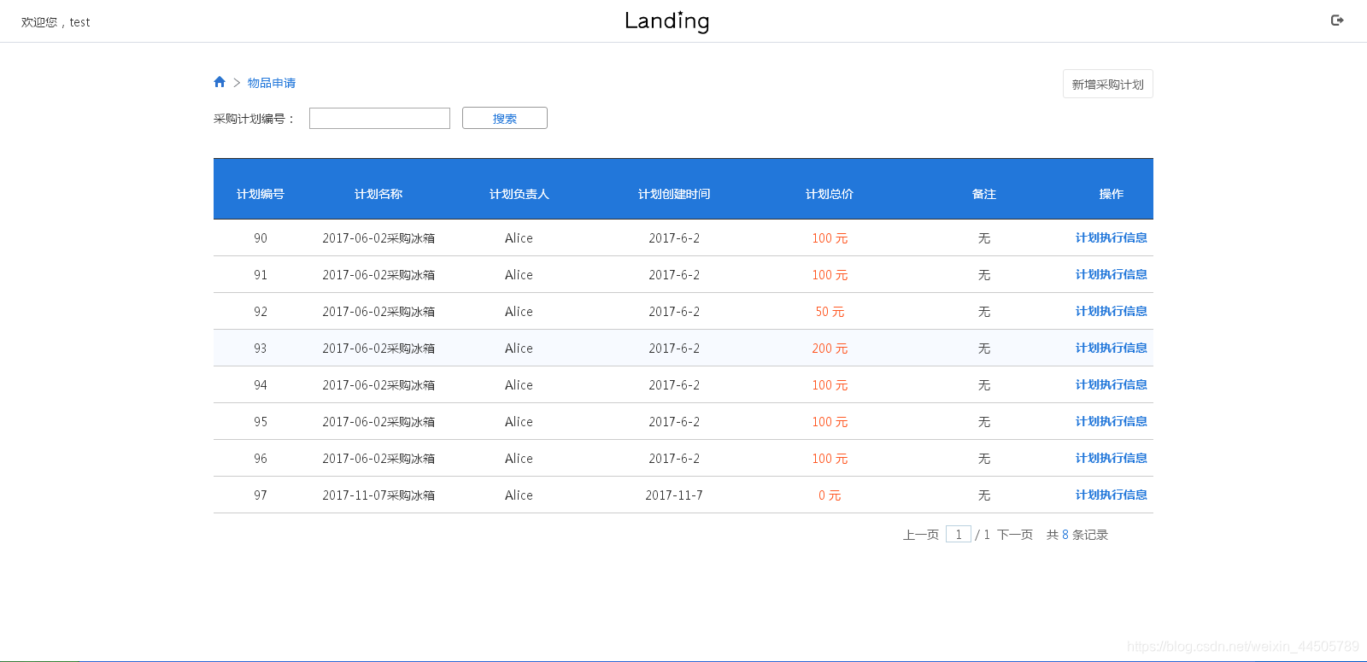1367x662 pixels.
Task: Open 计划执行信息 for plan 90
Action: click(x=1111, y=237)
